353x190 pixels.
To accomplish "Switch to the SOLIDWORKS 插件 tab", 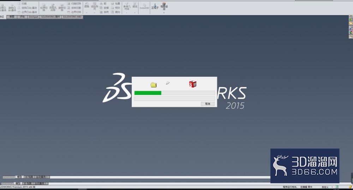I will (x=50, y=17).
